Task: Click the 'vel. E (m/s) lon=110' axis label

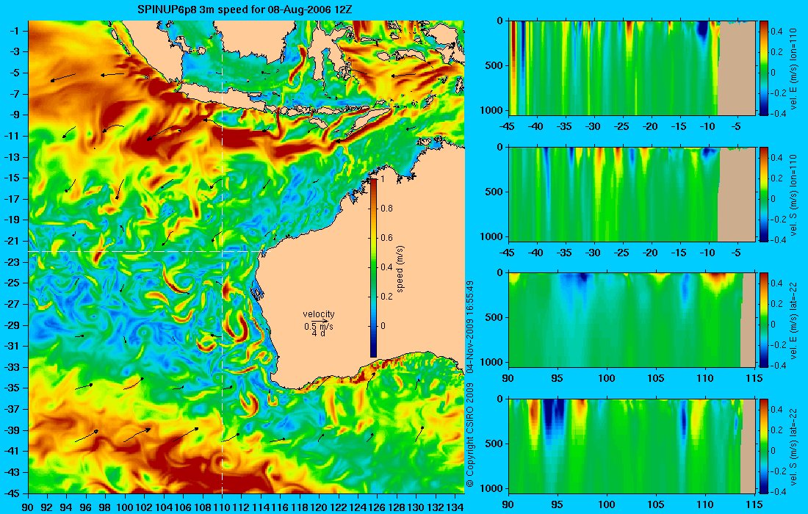Action: 793,68
